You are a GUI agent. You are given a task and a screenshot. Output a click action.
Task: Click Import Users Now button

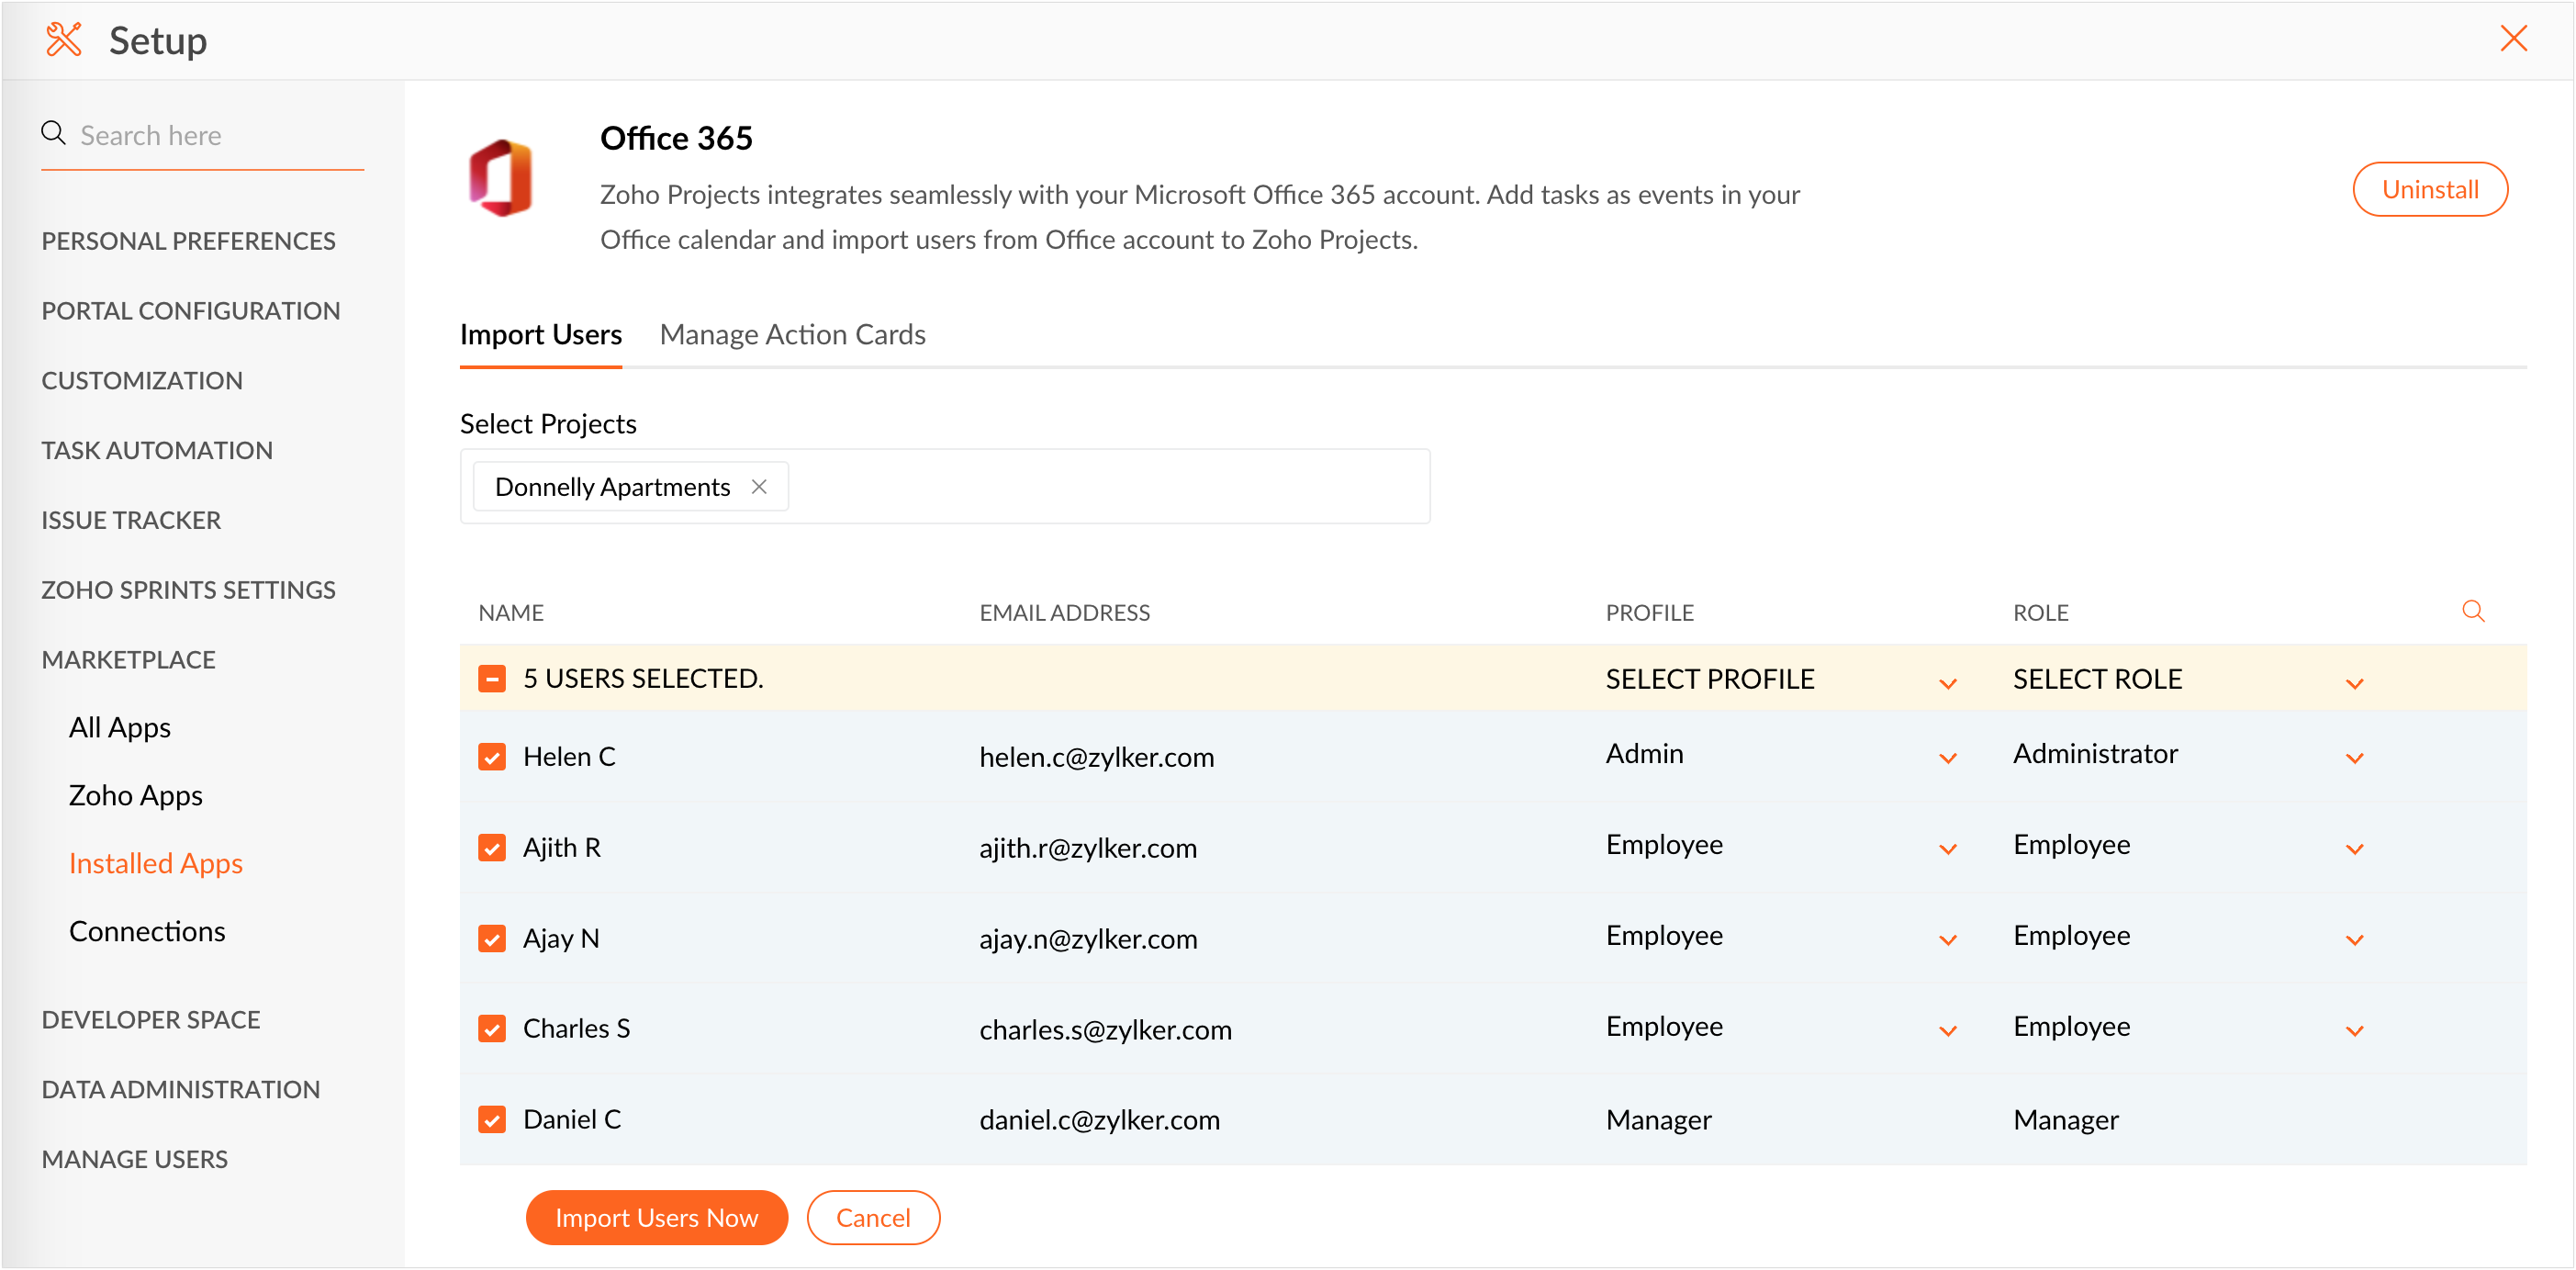pyautogui.click(x=656, y=1218)
